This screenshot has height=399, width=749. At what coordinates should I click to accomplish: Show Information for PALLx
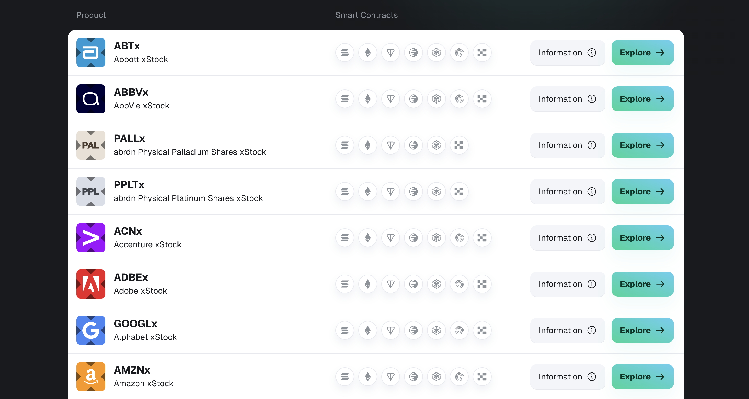pos(567,145)
